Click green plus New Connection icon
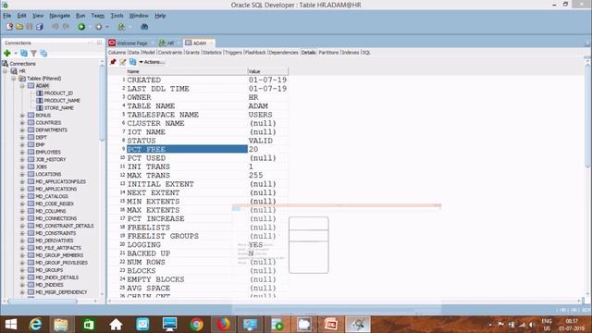Screen dimensions: 592x333 coord(7,54)
